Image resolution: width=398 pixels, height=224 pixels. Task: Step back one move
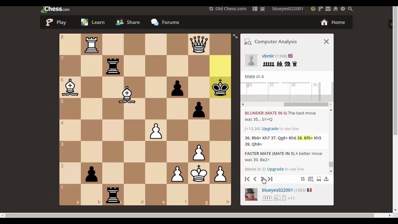click(255, 179)
